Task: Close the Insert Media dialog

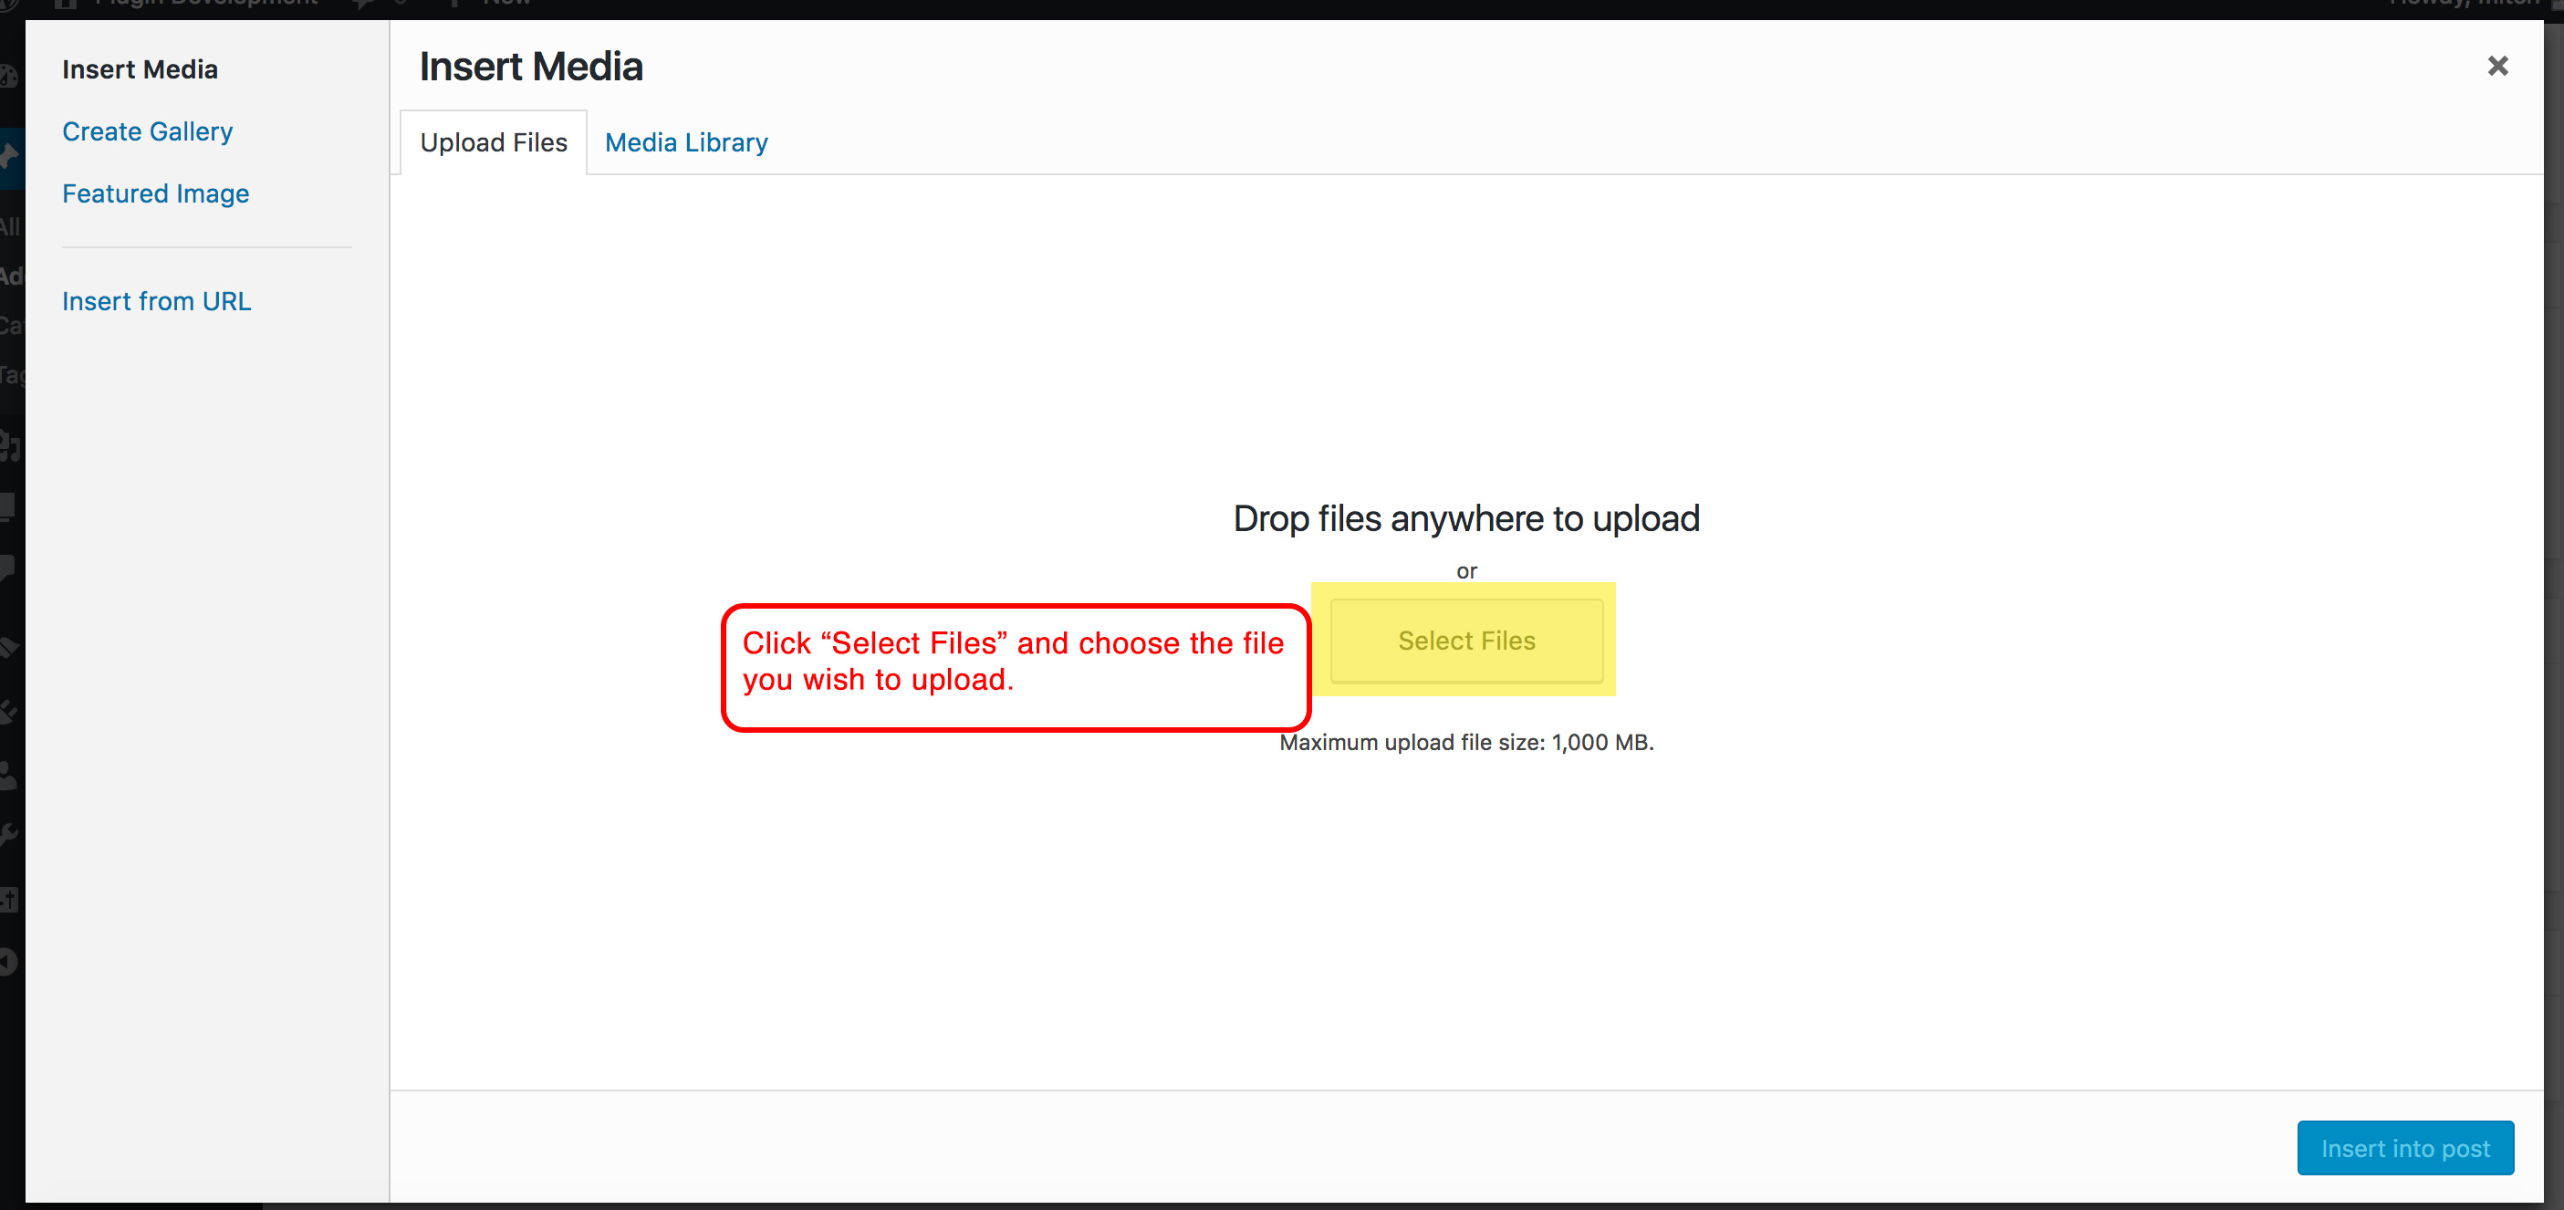Action: 2496,66
